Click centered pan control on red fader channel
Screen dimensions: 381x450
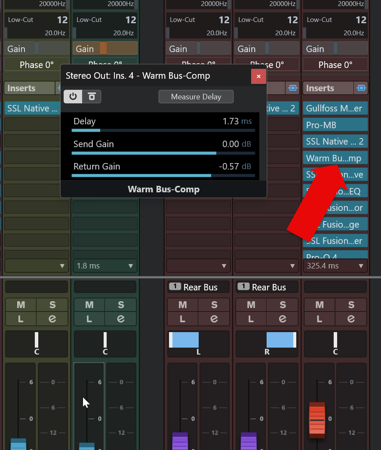[335, 344]
